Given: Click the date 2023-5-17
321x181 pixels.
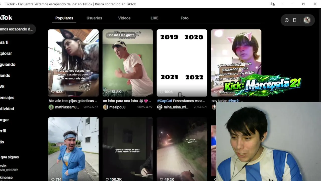Looking at the screenshot, I should coord(90,107).
